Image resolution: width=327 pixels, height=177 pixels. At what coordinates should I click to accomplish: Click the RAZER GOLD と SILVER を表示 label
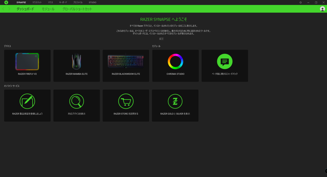[175, 114]
